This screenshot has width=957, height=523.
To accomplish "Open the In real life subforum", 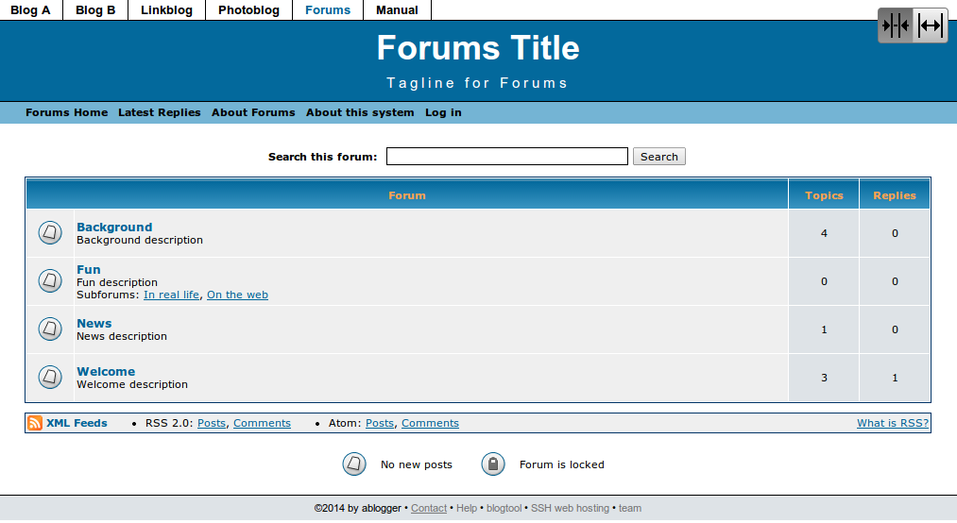I will (172, 295).
